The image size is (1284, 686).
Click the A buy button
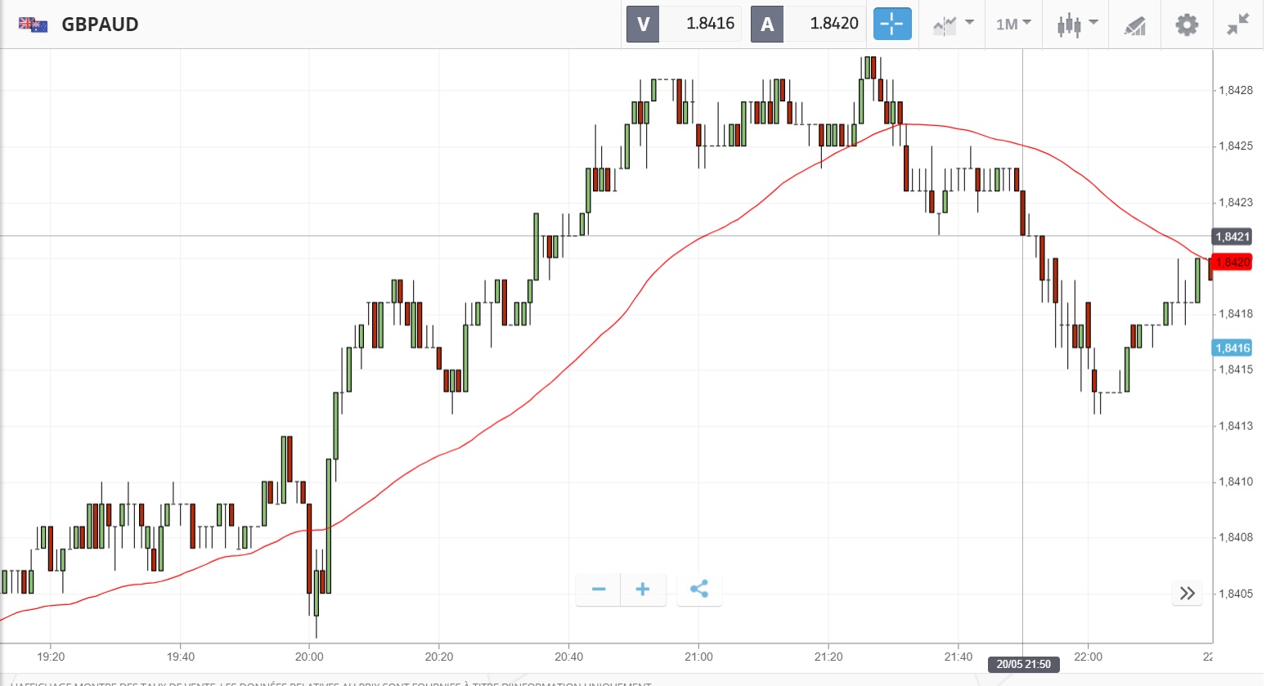(x=767, y=24)
